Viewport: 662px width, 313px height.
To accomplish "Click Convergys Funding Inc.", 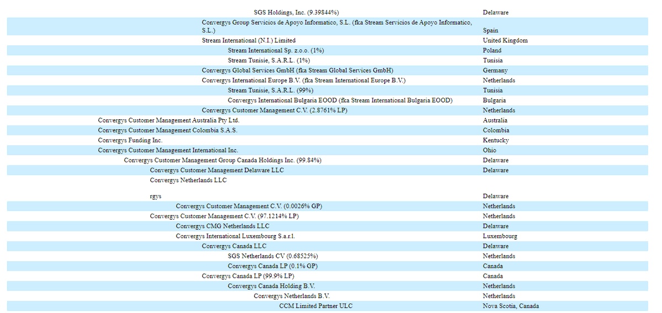I will tap(130, 140).
